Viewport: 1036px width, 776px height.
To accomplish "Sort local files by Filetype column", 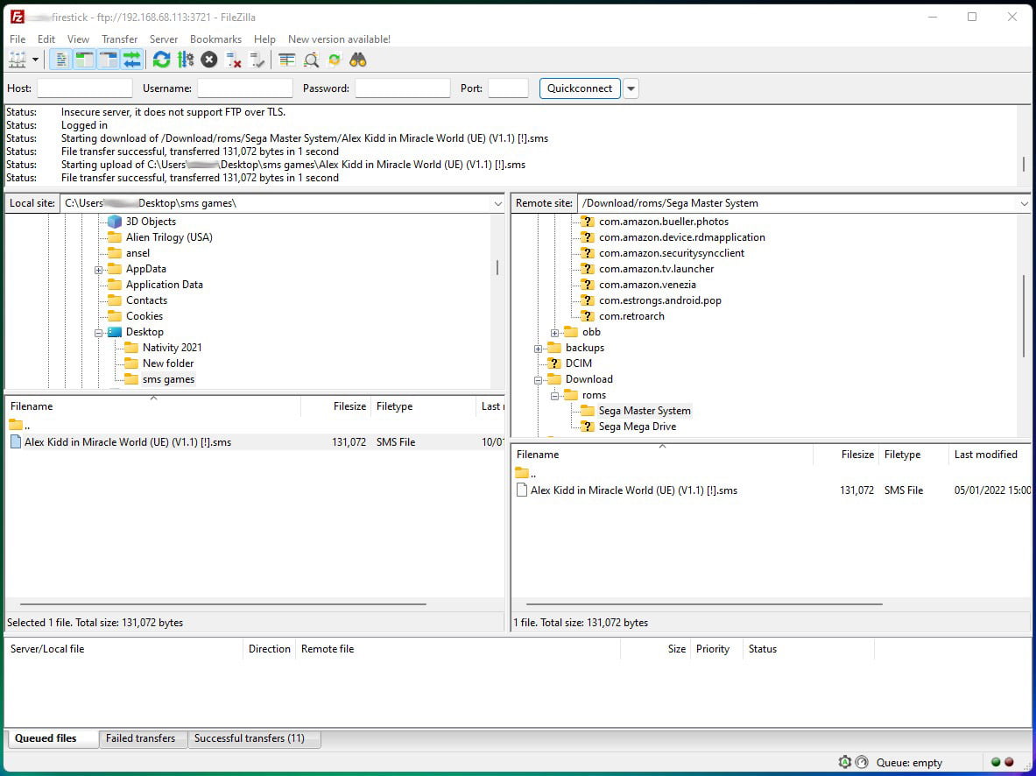I will pyautogui.click(x=423, y=406).
